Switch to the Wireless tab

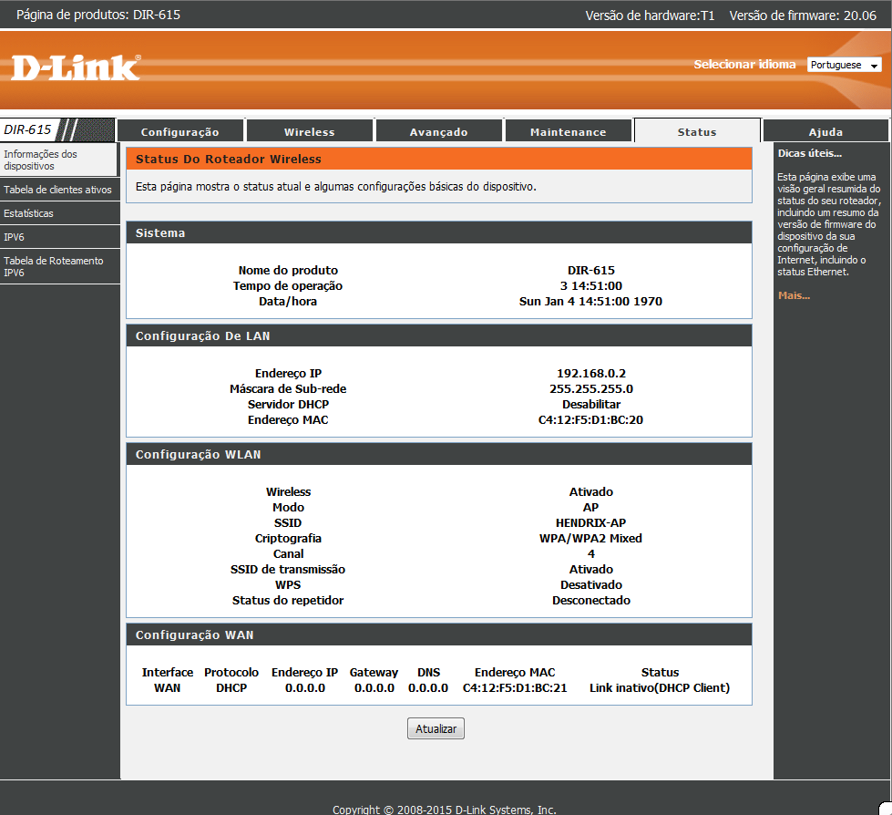(x=310, y=131)
